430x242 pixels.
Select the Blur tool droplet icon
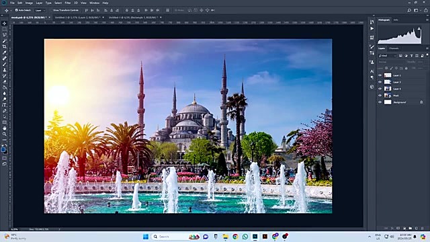click(5, 93)
